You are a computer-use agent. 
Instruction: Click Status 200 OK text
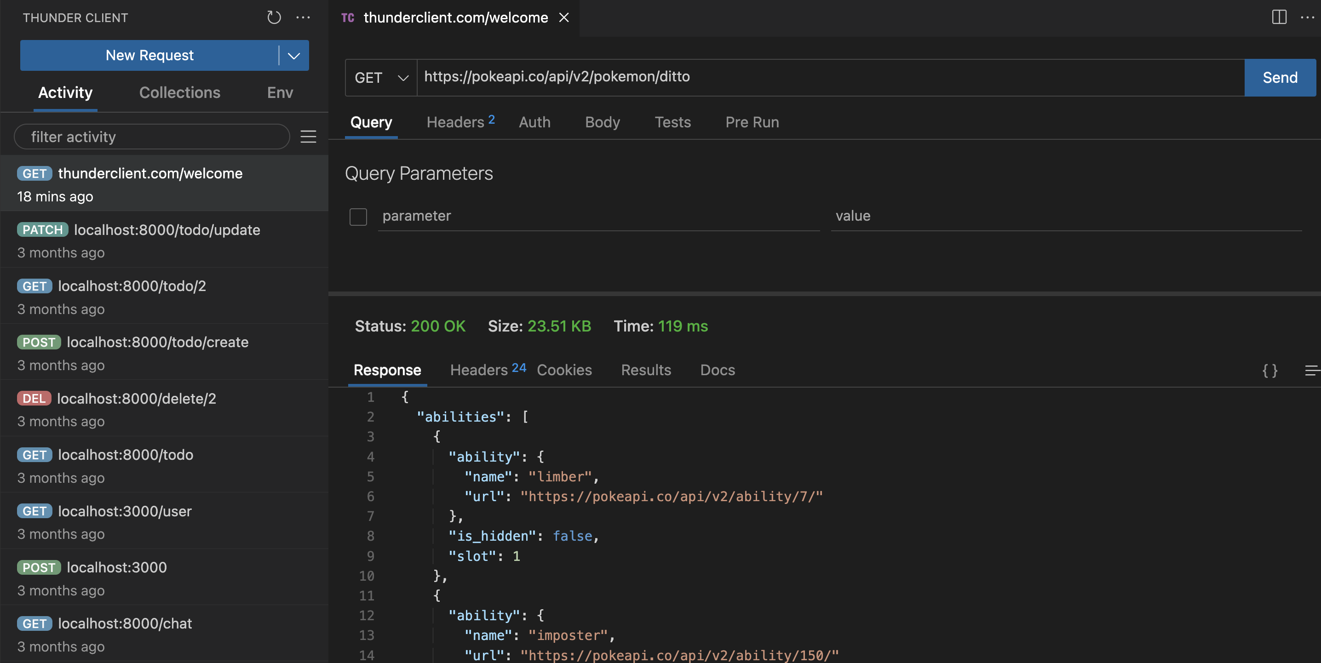coord(410,326)
